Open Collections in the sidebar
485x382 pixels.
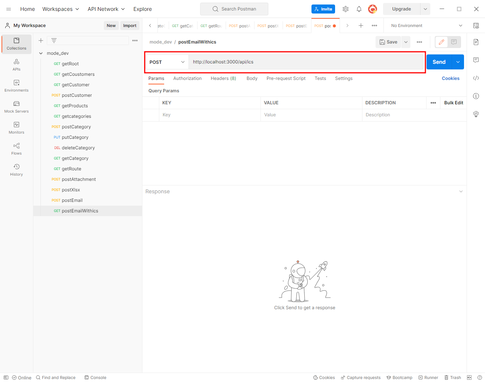pos(16,44)
